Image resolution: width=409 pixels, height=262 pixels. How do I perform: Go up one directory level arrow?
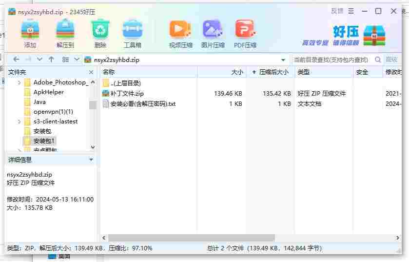click(x=51, y=60)
